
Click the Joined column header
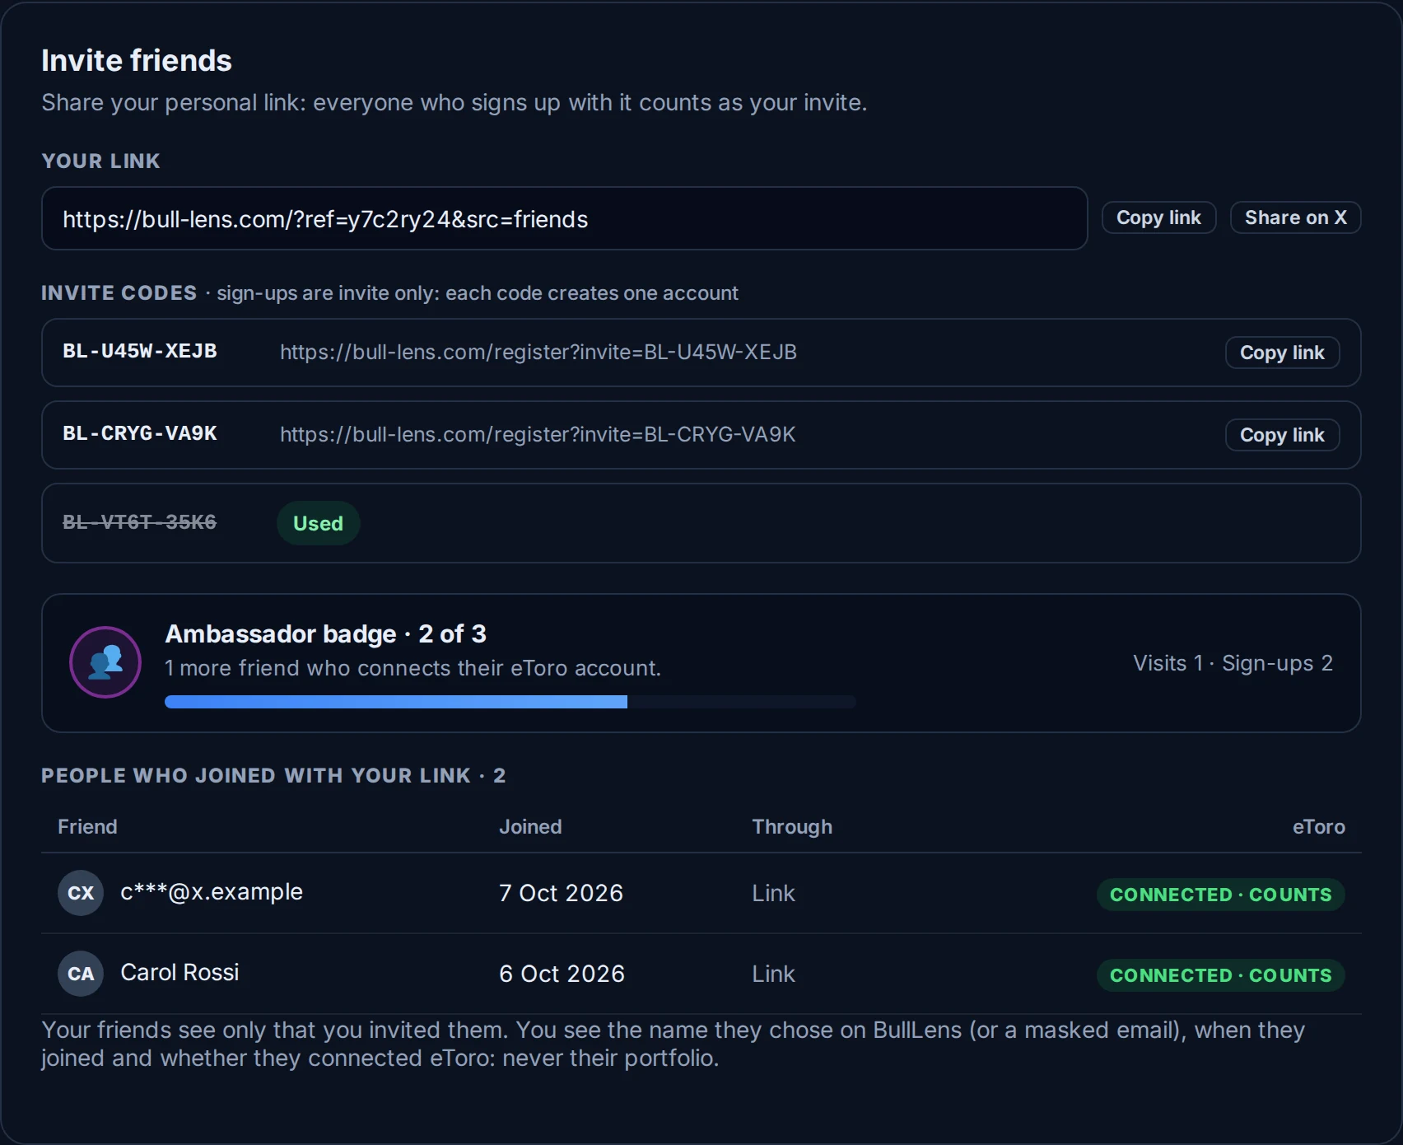(530, 826)
